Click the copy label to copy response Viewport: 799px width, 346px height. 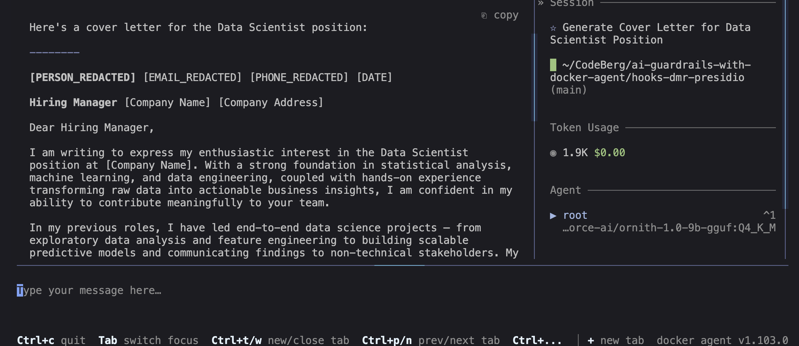pyautogui.click(x=506, y=15)
